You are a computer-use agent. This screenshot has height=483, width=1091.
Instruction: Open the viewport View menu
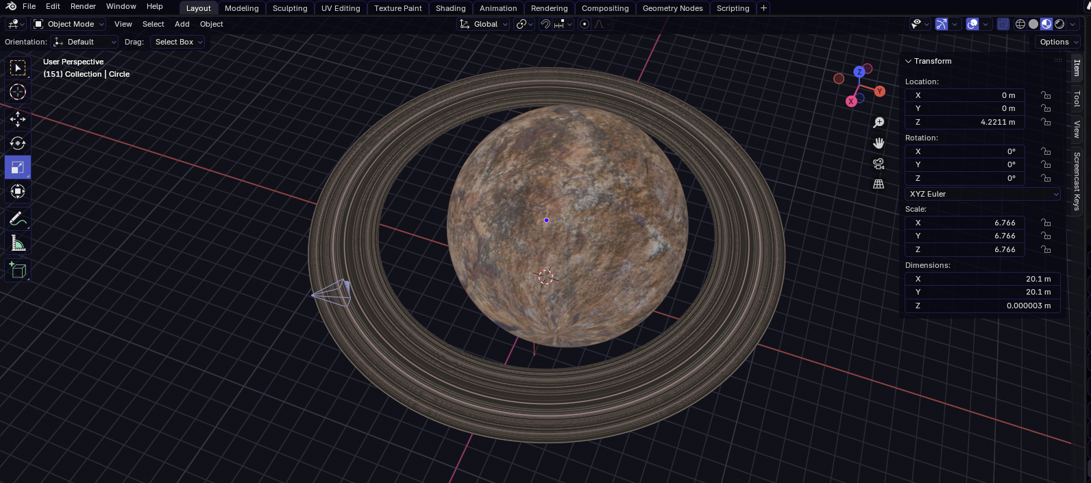pos(123,24)
